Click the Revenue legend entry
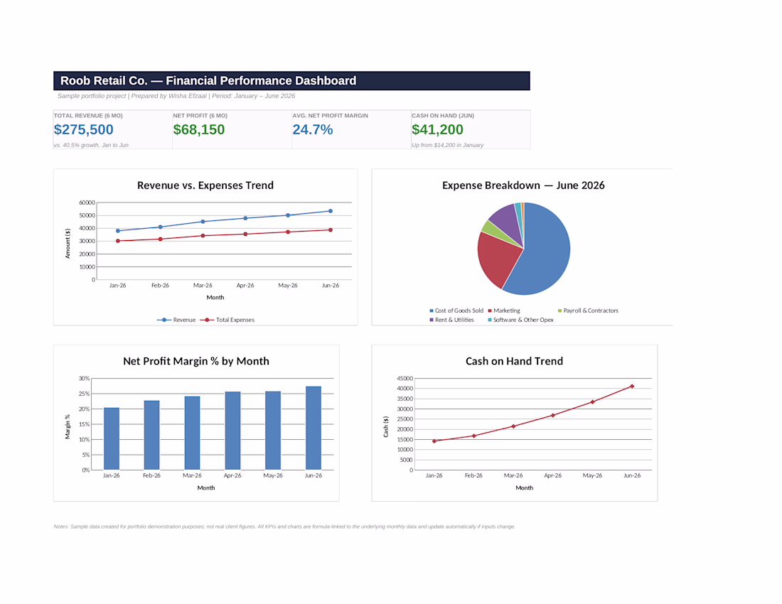This screenshot has width=782, height=604. click(176, 320)
